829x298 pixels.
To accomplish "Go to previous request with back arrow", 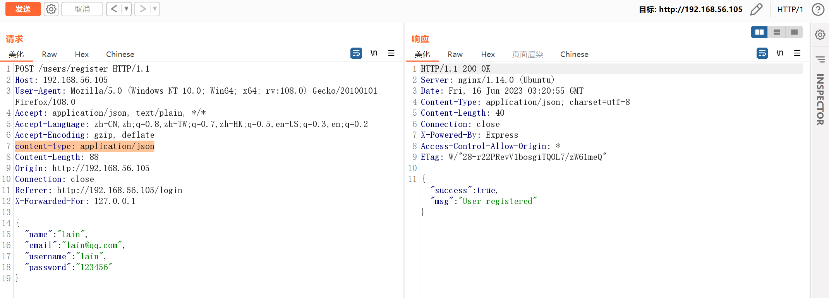I will pos(113,9).
